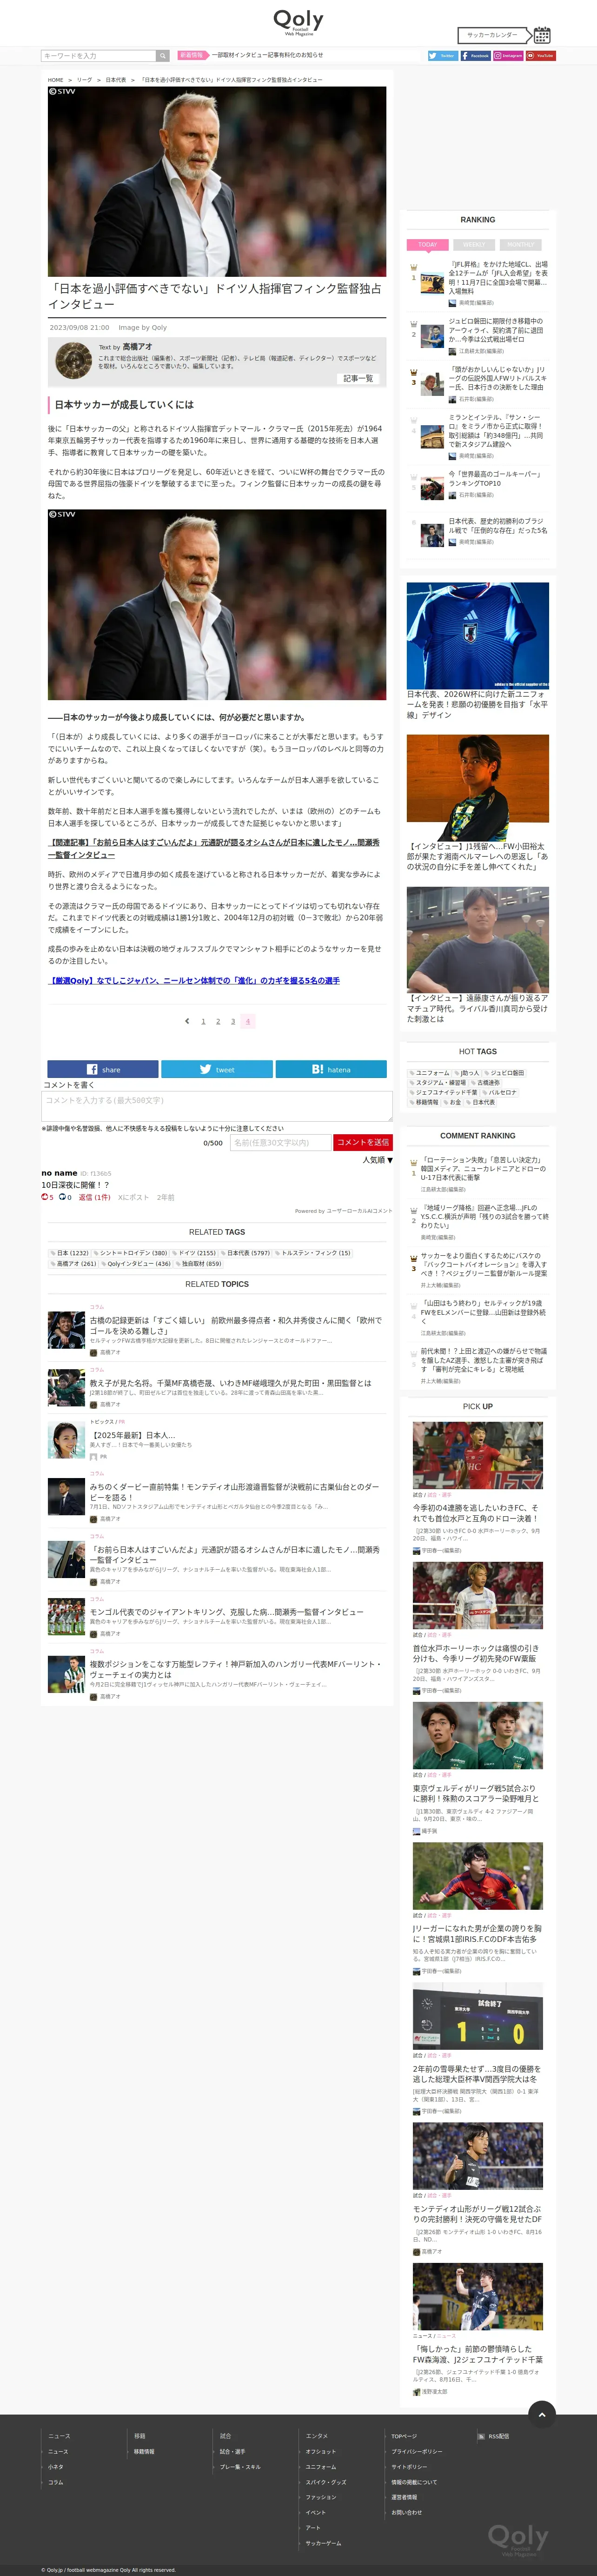
Task: Go to article page 3
Action: click(233, 1021)
